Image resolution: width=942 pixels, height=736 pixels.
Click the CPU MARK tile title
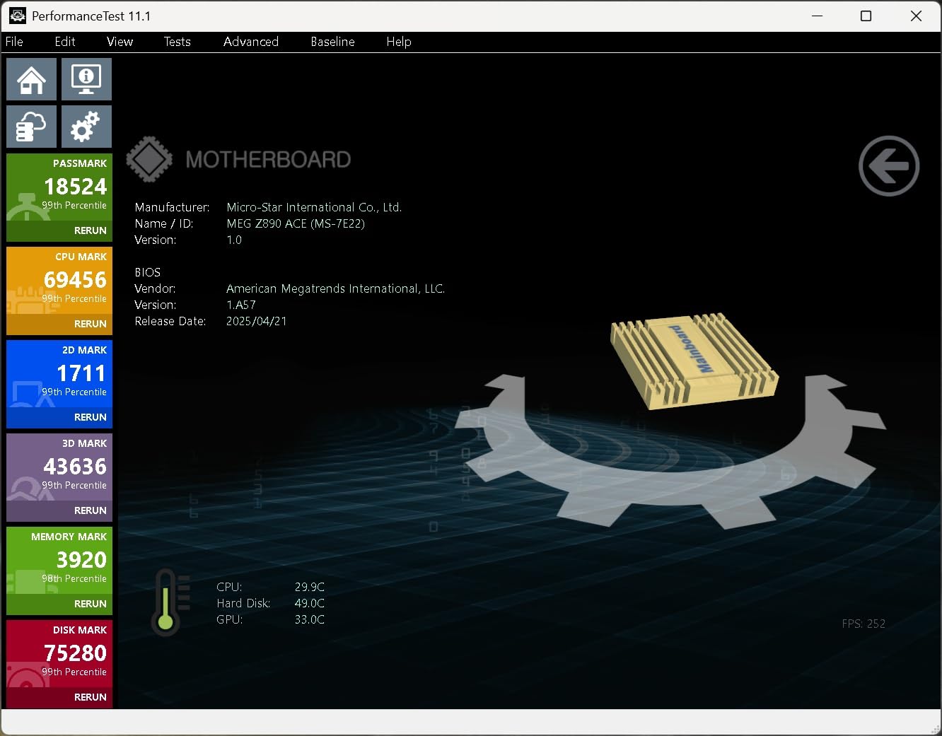pyautogui.click(x=81, y=257)
